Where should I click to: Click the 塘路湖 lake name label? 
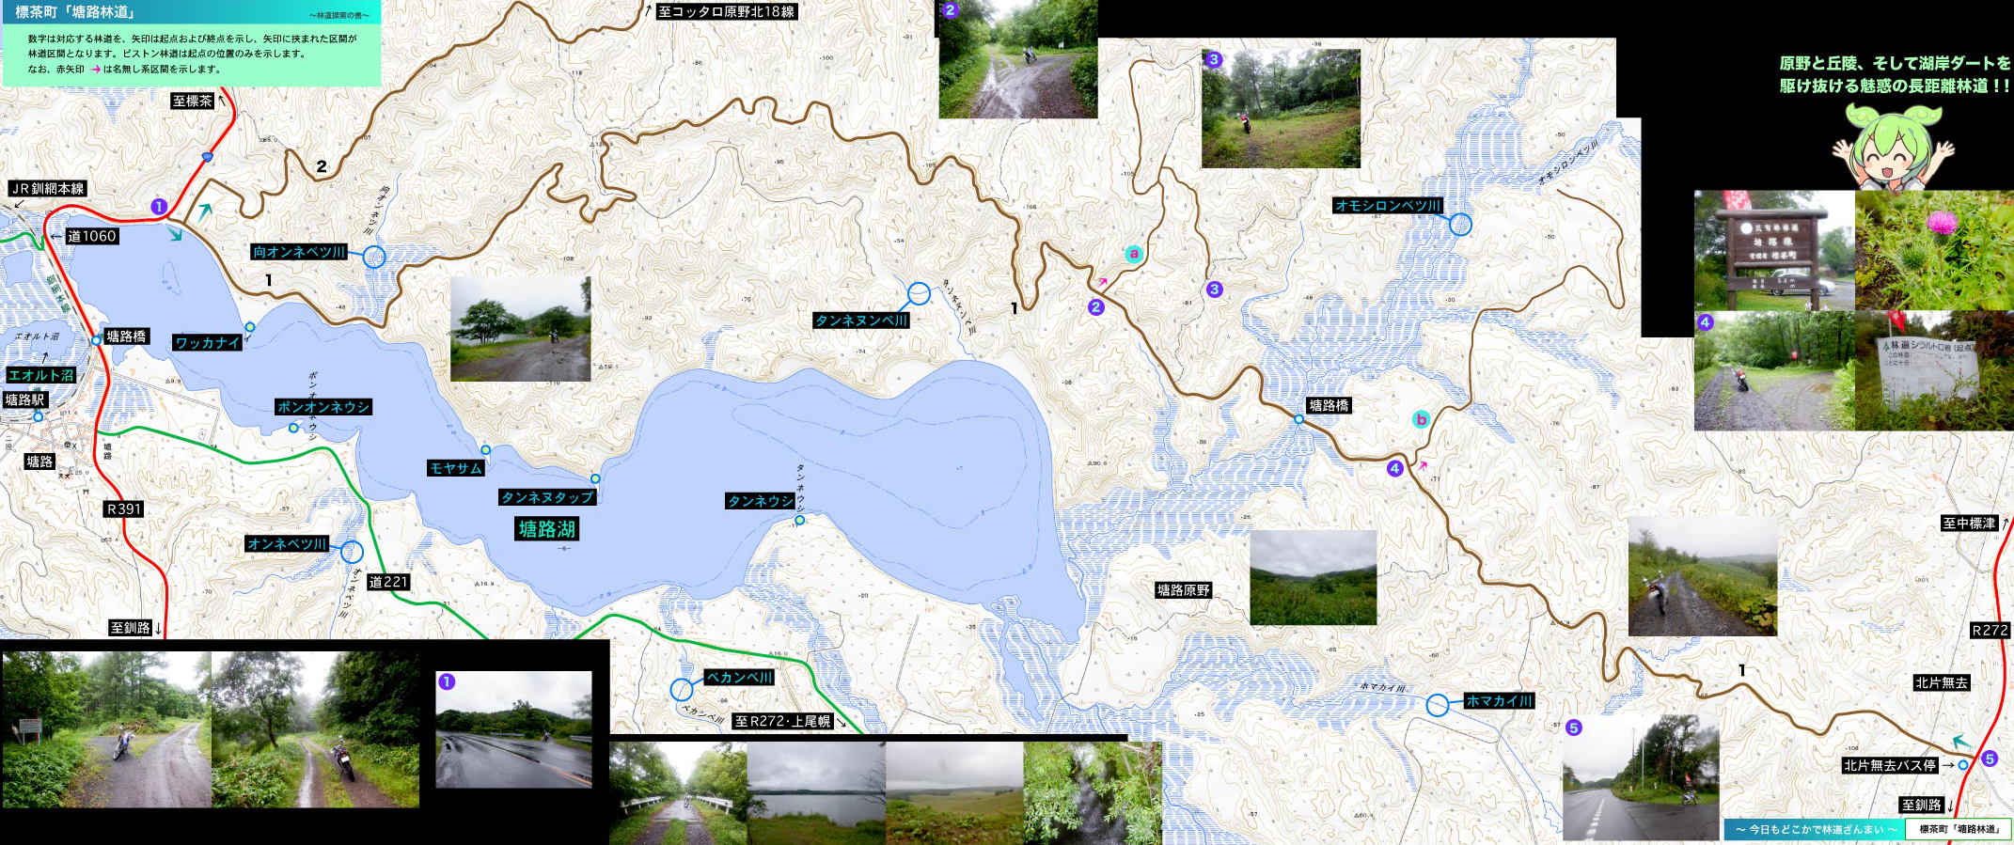point(546,529)
